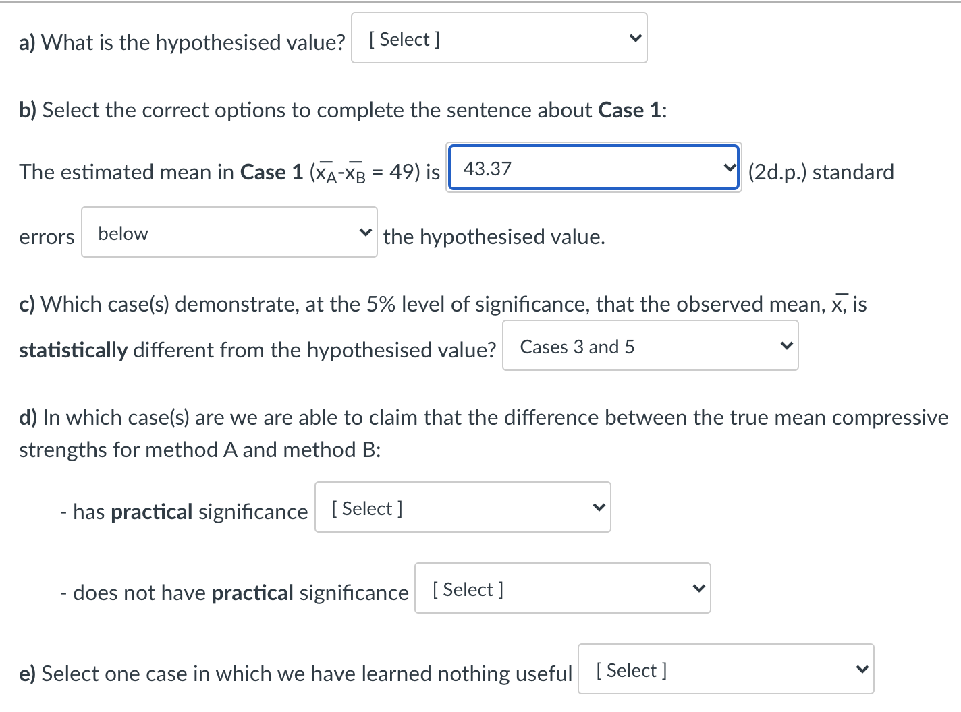Click the bold word 'statistically' in part c
The width and height of the screenshot is (961, 712).
(73, 350)
